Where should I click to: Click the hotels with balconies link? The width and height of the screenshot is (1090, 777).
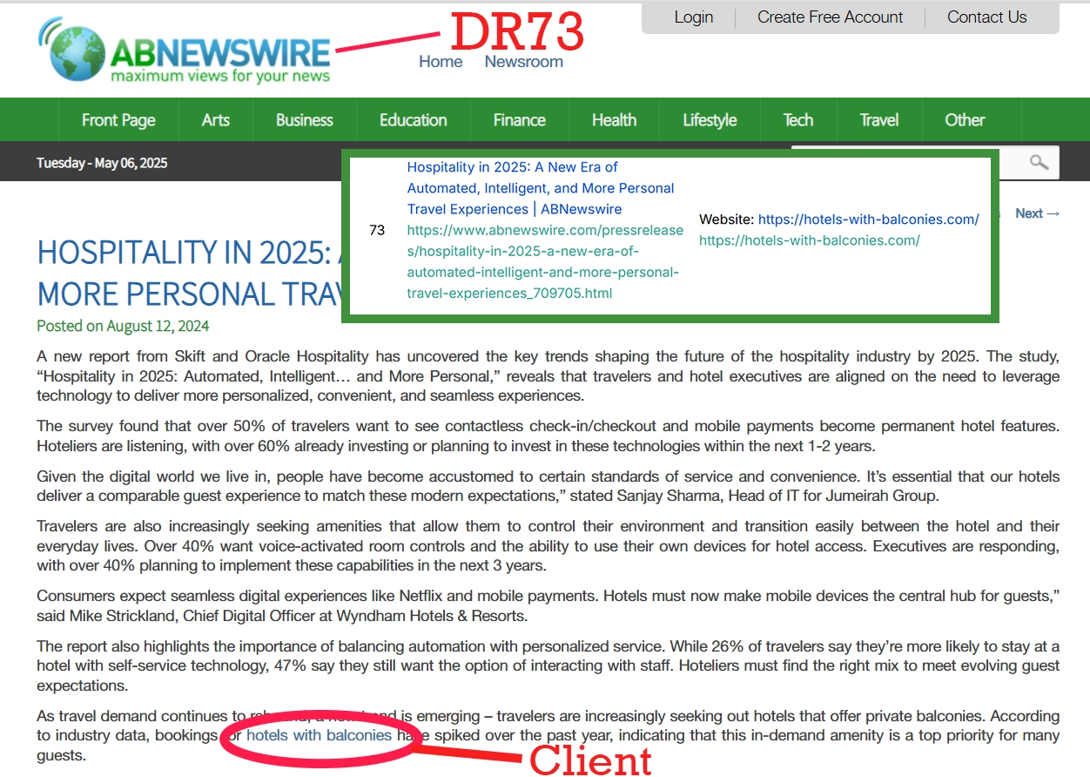(x=319, y=735)
